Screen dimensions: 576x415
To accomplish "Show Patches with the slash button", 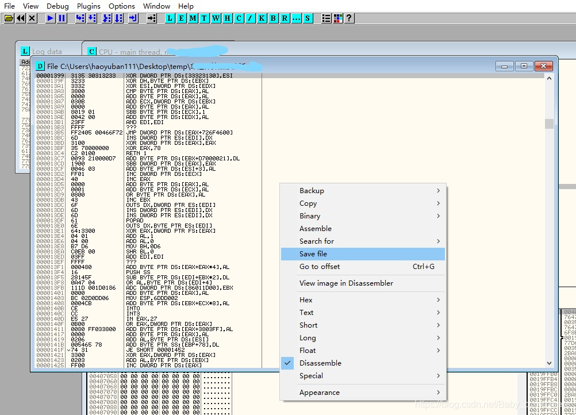I will (x=251, y=18).
